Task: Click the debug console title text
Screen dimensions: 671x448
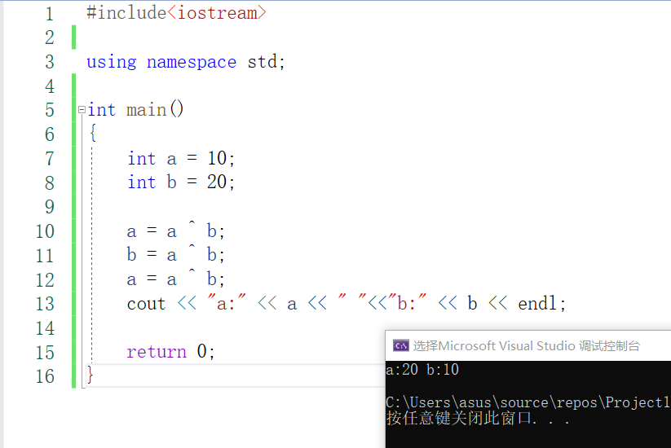Action: pyautogui.click(x=527, y=345)
